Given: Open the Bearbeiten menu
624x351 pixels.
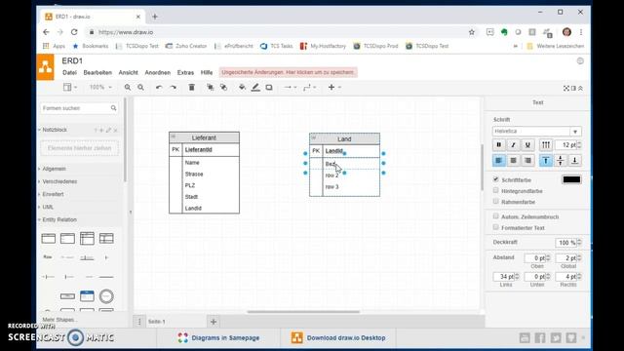Looking at the screenshot, I should [97, 72].
